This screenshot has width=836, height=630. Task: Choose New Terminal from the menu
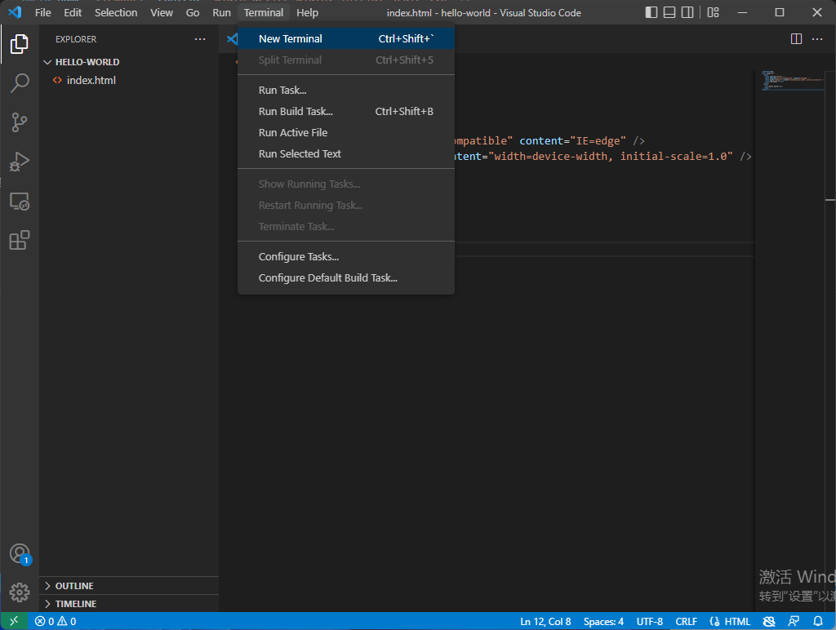(x=346, y=38)
